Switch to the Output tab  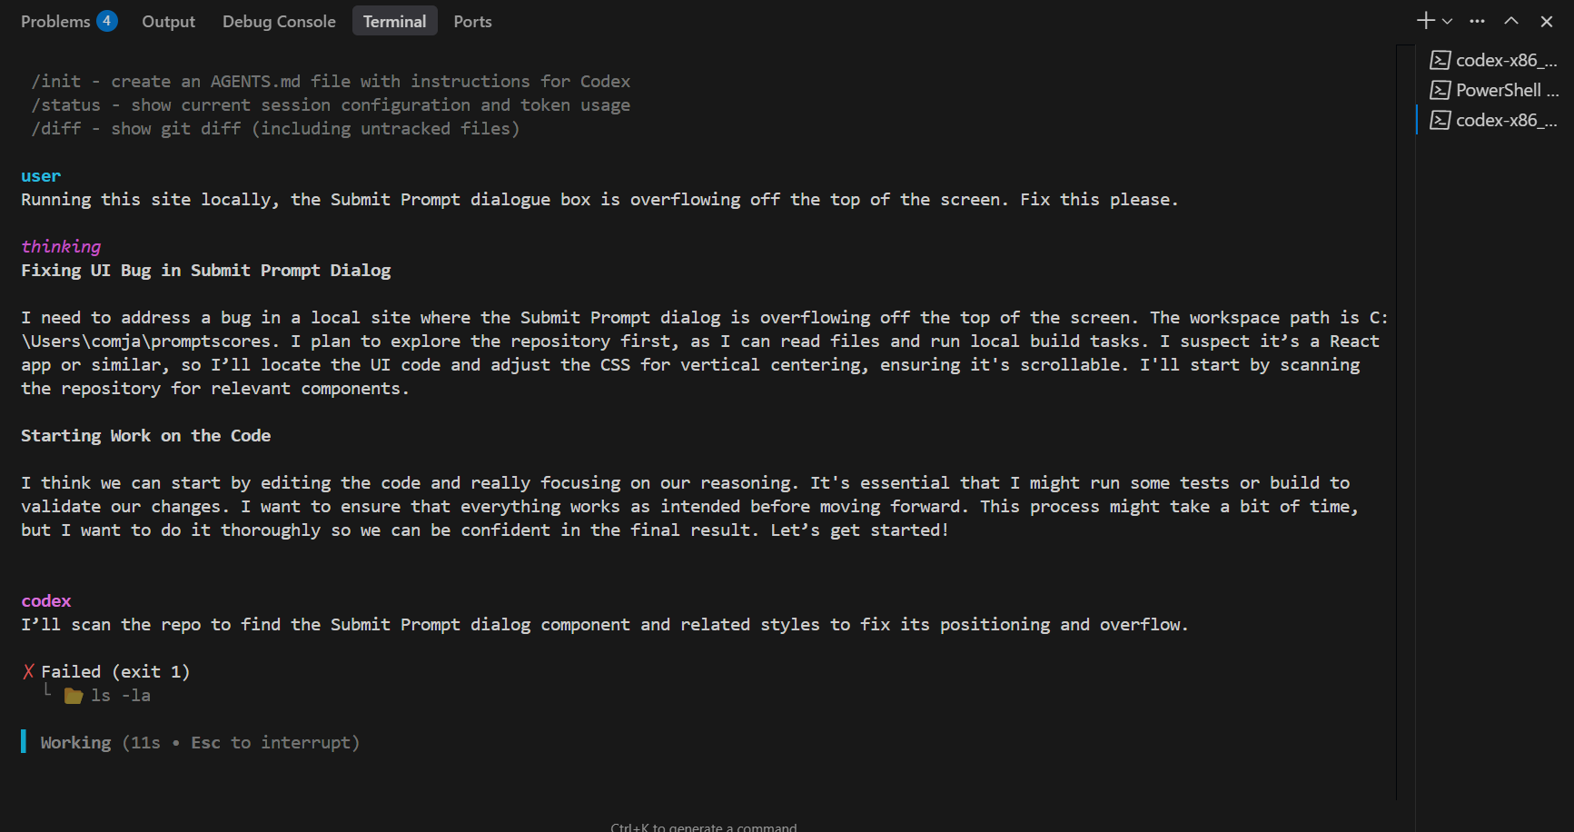pyautogui.click(x=168, y=21)
